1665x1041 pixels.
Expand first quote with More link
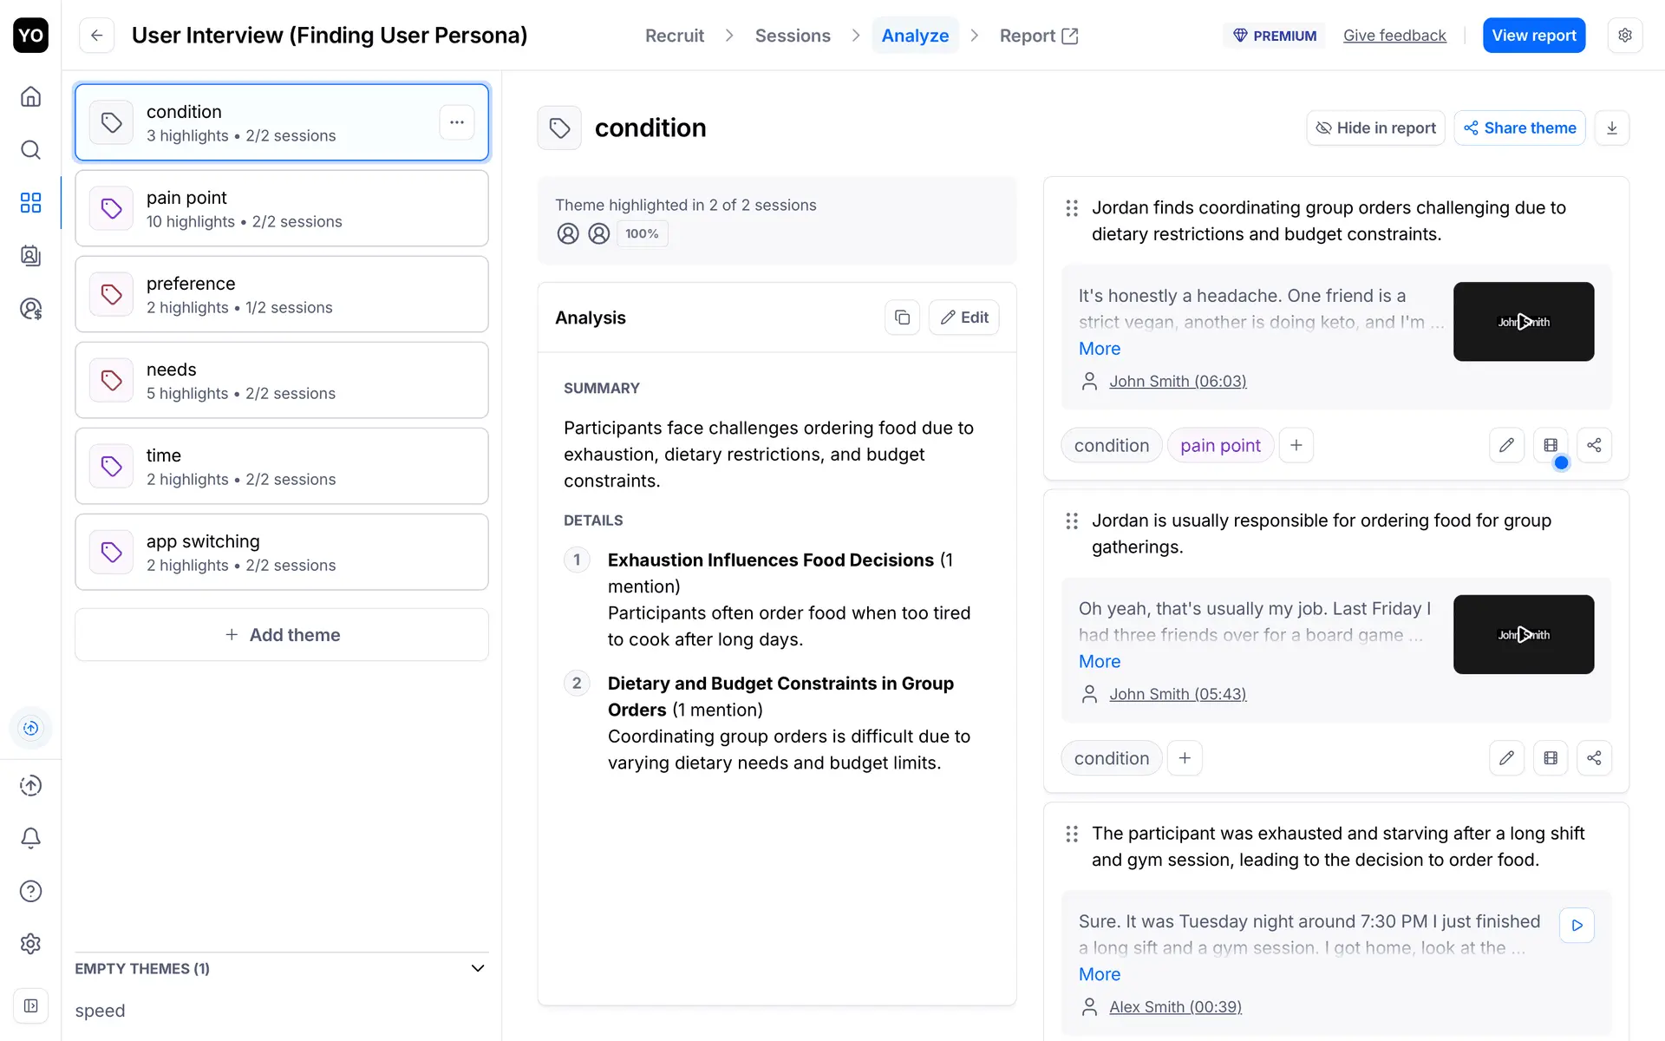[x=1099, y=349]
